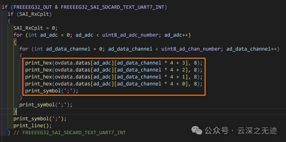Screen dimensions: 286x142
Task: Click the if (SAI_RxCplt) condition line
Action: coord(30,14)
